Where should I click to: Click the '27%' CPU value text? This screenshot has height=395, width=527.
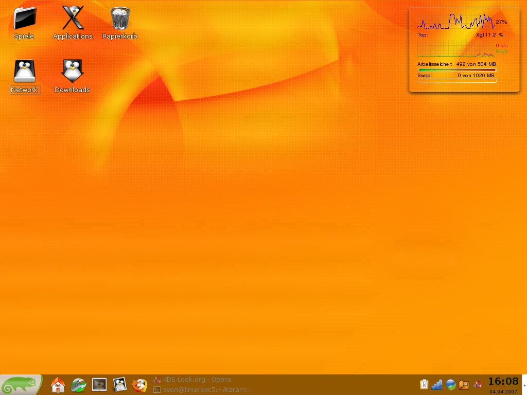(x=501, y=22)
